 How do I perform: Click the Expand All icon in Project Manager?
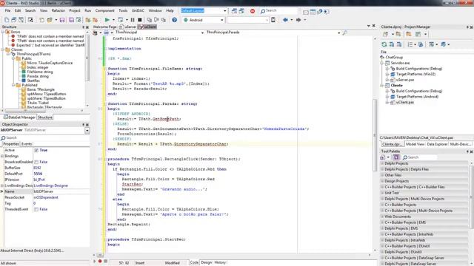pos(392,44)
